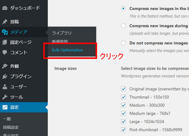The image size is (189, 136).
Task: Toggle Medium - 300x300 checkbox
Action: [123, 105]
